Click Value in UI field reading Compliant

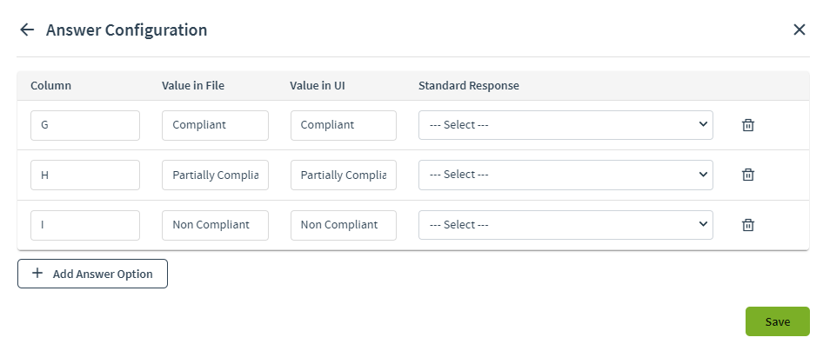click(344, 125)
